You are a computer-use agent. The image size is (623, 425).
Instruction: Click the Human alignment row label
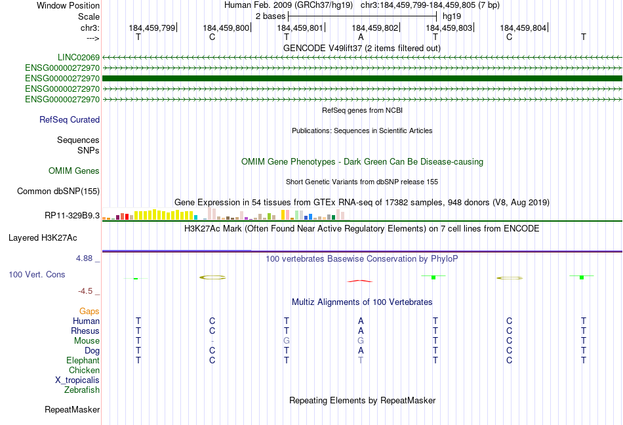86,321
